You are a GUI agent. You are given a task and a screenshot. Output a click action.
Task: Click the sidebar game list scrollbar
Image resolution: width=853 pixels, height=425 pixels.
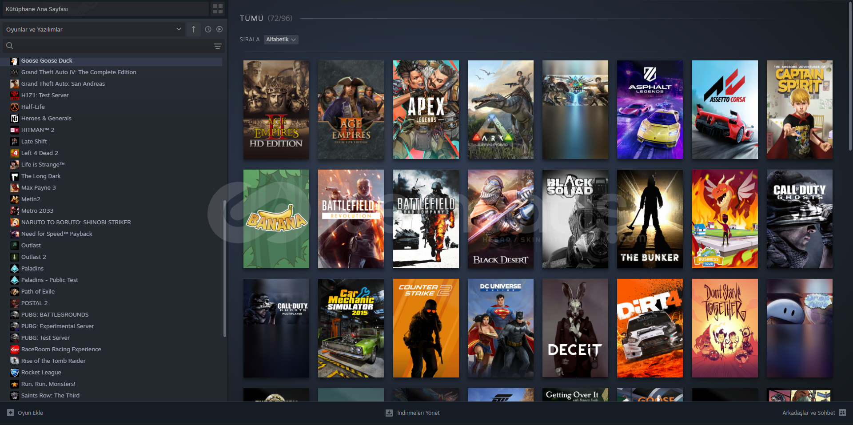point(225,269)
